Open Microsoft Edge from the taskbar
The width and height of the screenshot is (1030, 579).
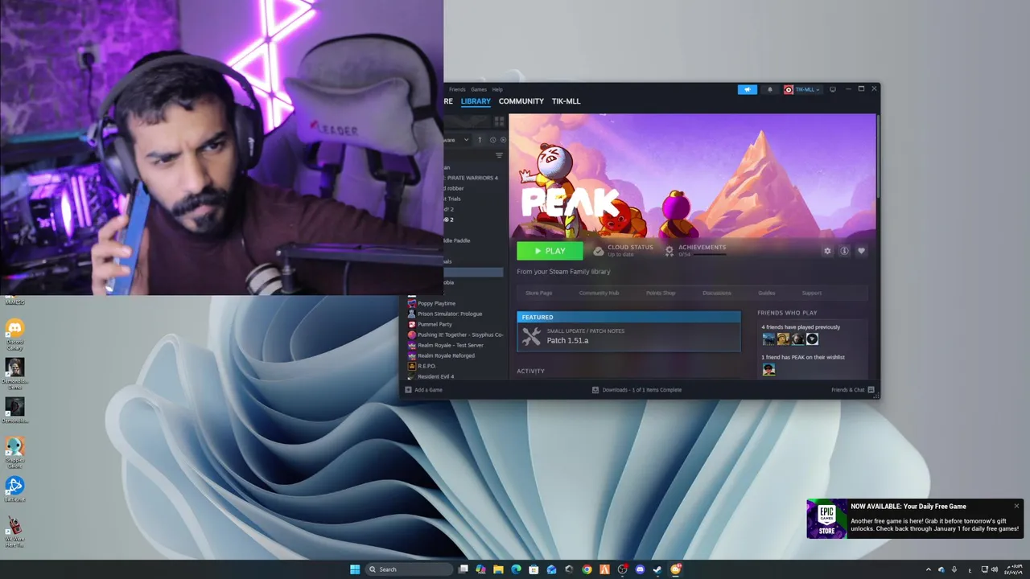516,569
